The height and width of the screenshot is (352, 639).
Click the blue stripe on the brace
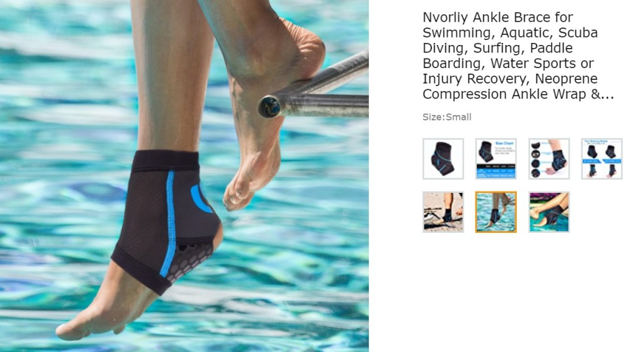coord(168,224)
